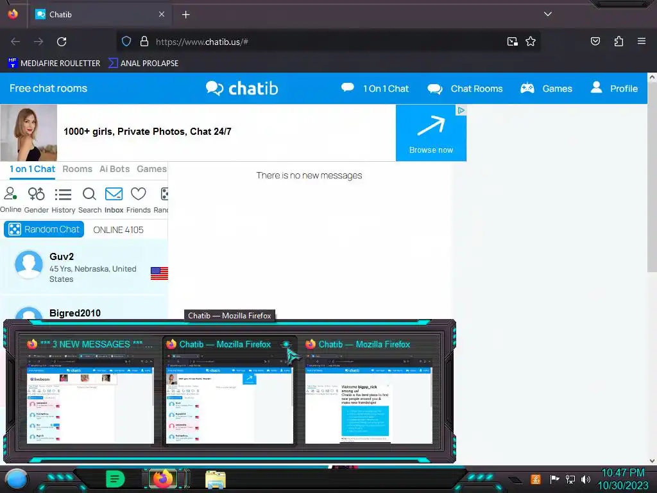The image size is (657, 493).
Task: Reload the page with the refresh icon
Action: (x=62, y=42)
